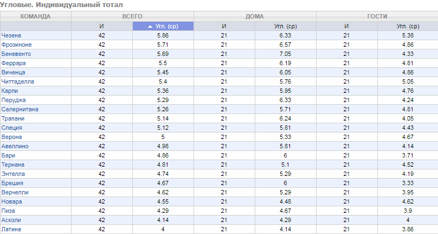Open the Виченца team page
438x234 pixels.
(x=13, y=72)
